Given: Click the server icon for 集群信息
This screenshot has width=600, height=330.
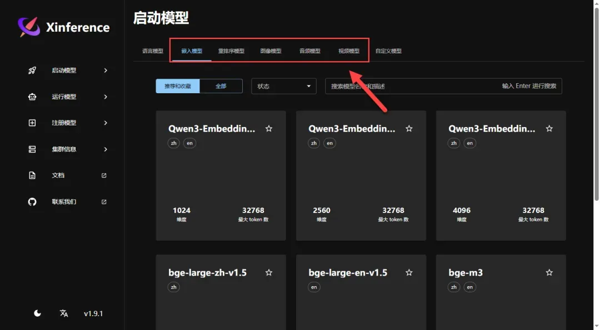Looking at the screenshot, I should 32,149.
